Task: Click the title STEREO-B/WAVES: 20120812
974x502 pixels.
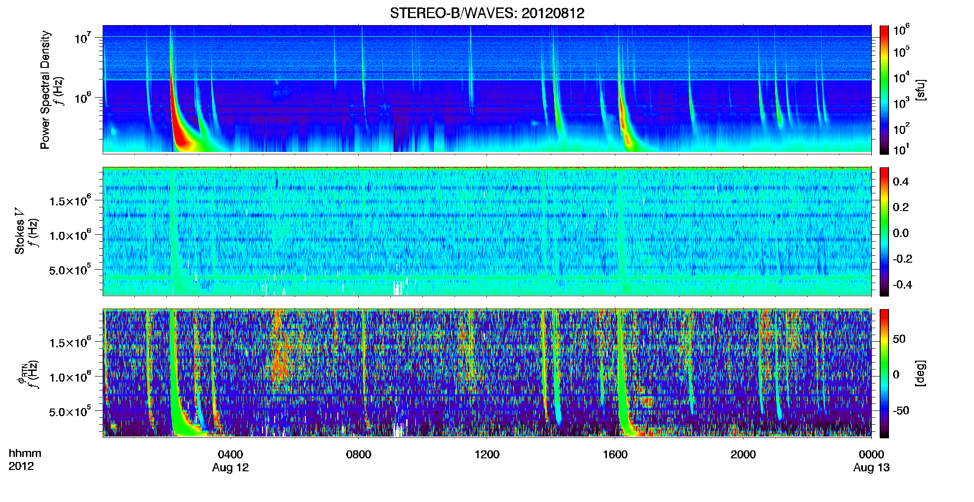Action: coord(487,13)
